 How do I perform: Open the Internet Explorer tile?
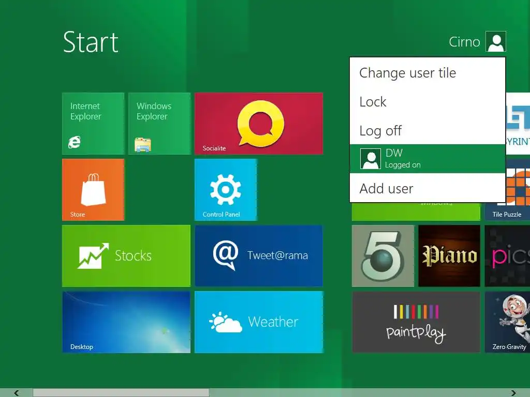tap(93, 124)
